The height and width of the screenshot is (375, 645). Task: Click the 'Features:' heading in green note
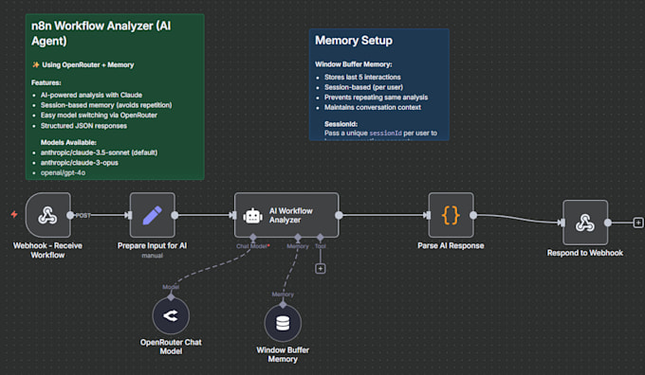46,82
